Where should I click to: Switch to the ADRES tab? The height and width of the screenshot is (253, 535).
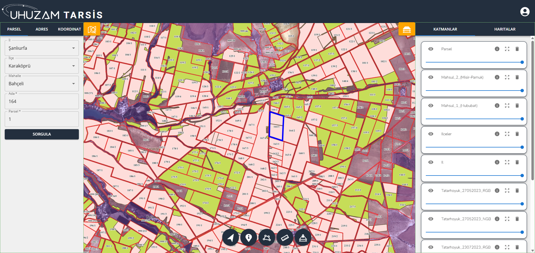pyautogui.click(x=42, y=29)
